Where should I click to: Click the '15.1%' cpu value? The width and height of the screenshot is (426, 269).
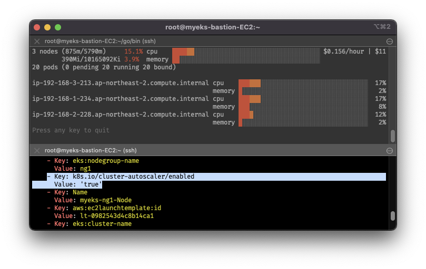point(133,51)
